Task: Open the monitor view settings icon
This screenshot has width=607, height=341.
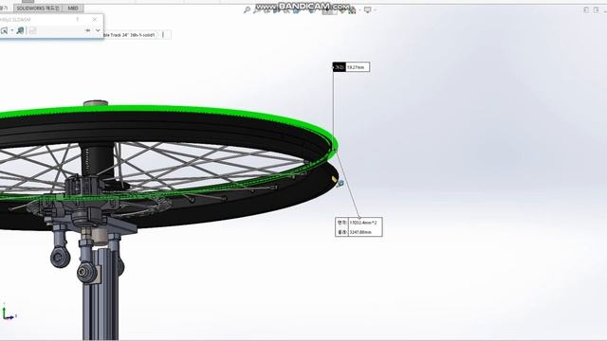Action: click(x=367, y=9)
